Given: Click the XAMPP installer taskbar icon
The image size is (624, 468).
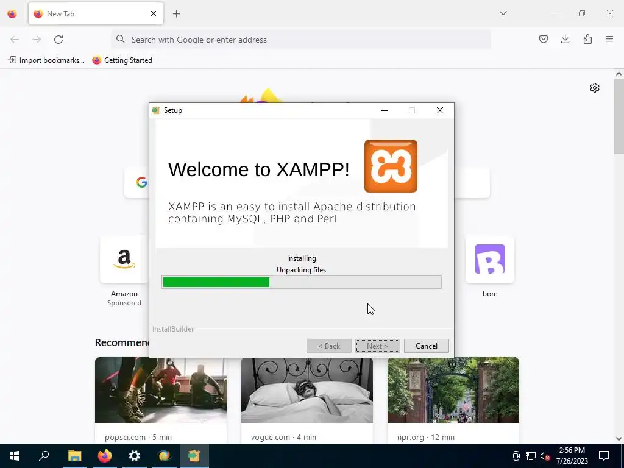Looking at the screenshot, I should click(x=194, y=456).
